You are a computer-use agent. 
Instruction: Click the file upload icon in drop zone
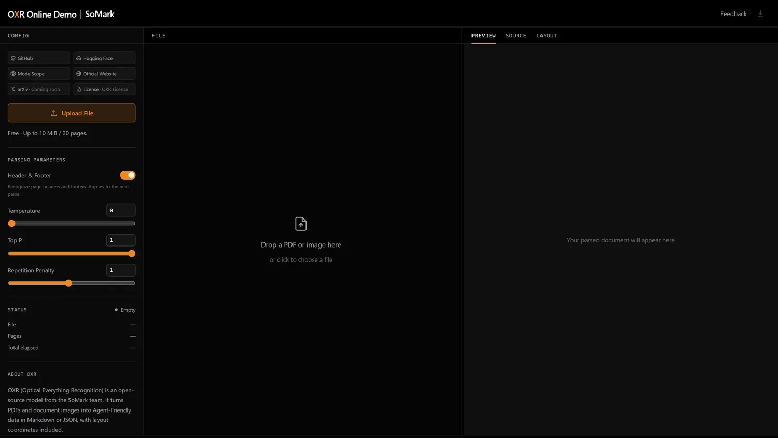301,224
